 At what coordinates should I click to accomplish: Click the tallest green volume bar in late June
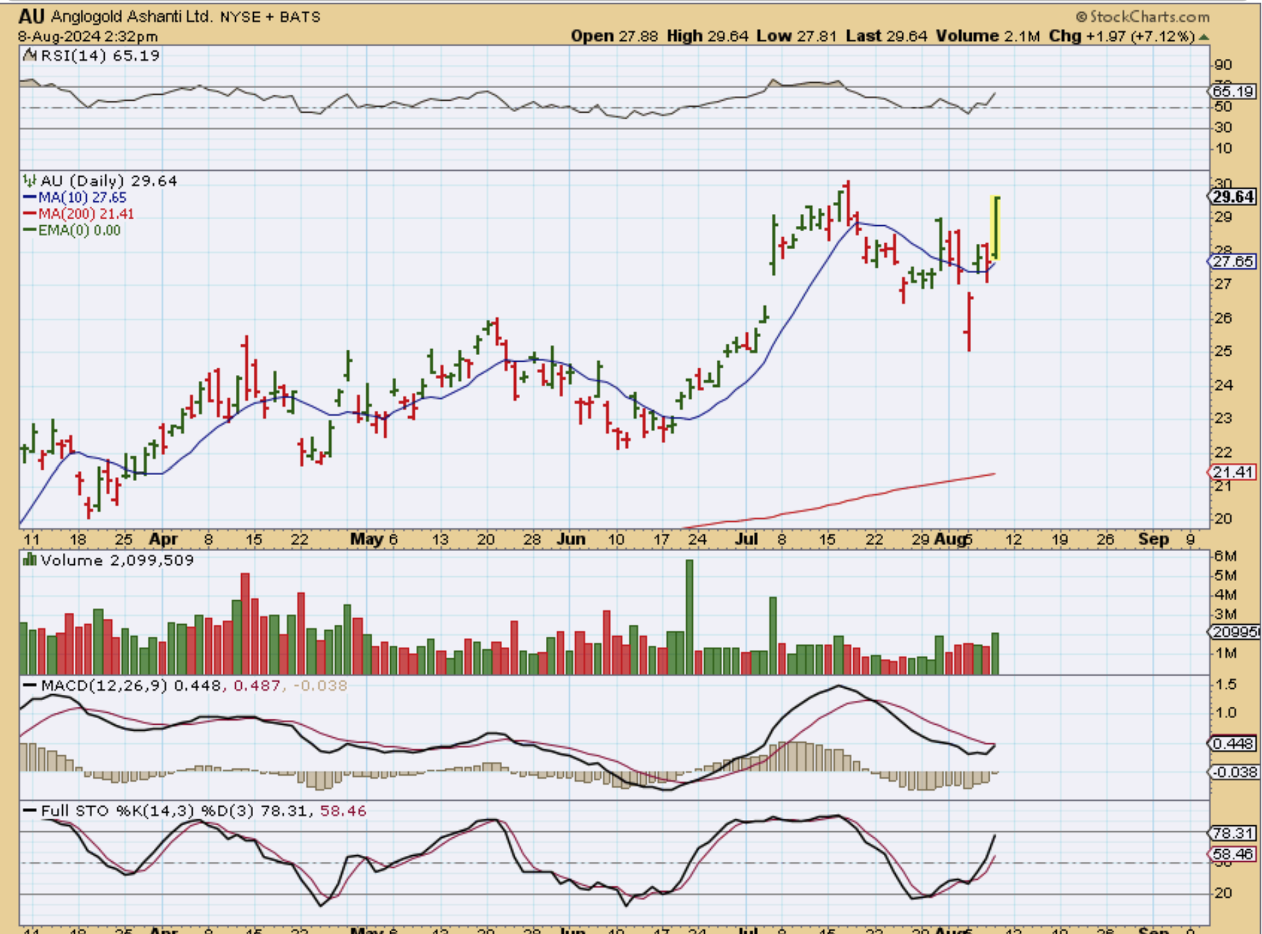690,617
